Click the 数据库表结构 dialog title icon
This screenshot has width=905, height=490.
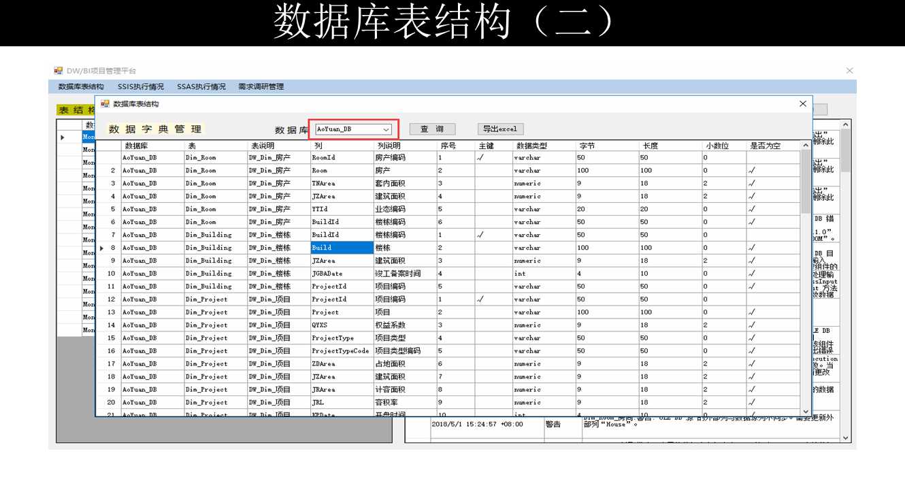point(105,104)
